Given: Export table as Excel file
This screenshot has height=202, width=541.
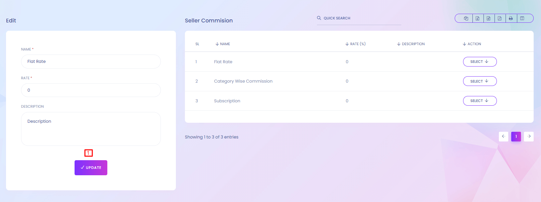Looking at the screenshot, I should 477,18.
